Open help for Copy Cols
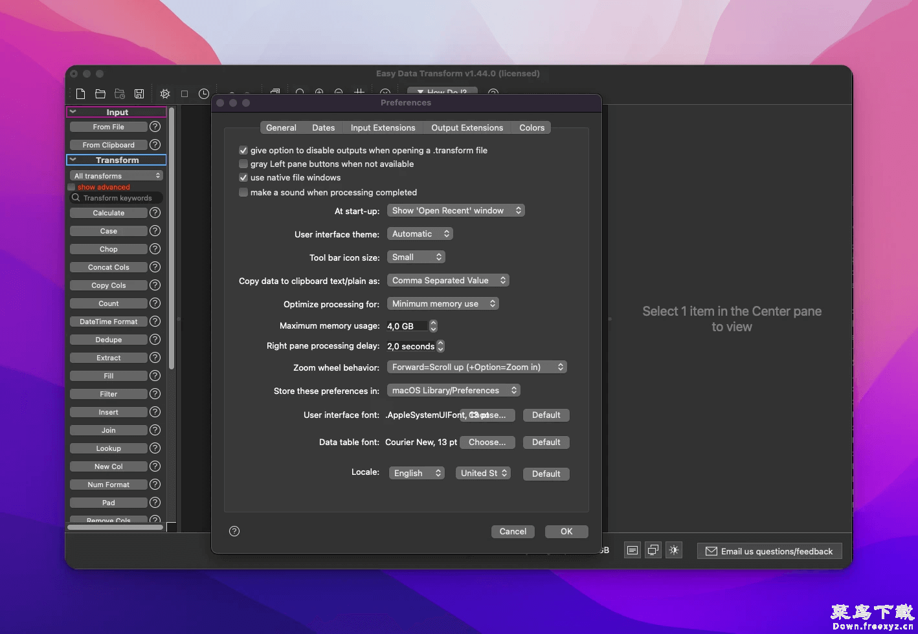Screen dimensions: 918x634 click(155, 285)
